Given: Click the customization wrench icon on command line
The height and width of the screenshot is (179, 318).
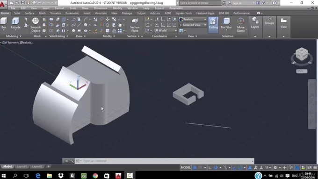Looking at the screenshot, I should (72, 161).
